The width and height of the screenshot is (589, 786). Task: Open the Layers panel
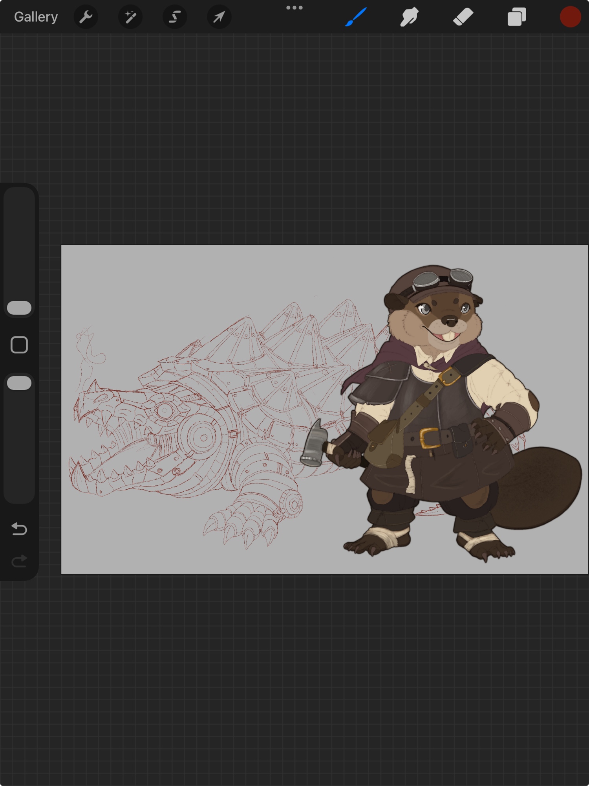point(516,17)
